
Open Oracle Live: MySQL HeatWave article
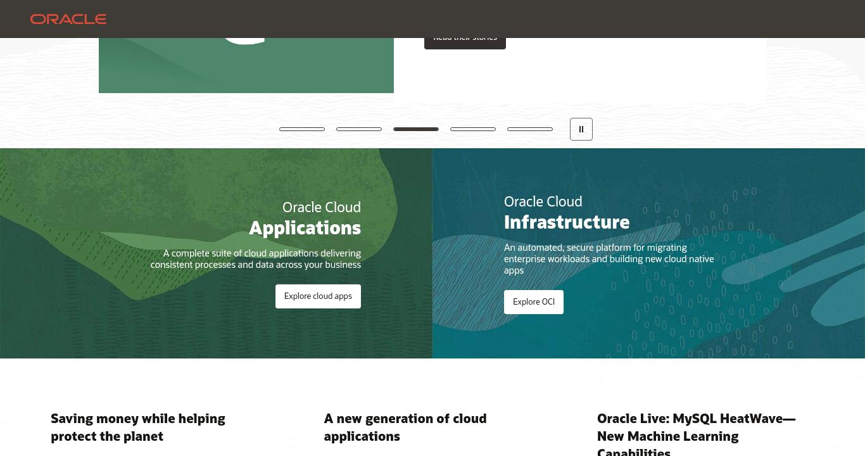pyautogui.click(x=696, y=434)
